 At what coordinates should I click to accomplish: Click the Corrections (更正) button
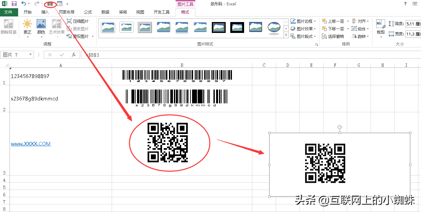click(x=27, y=28)
